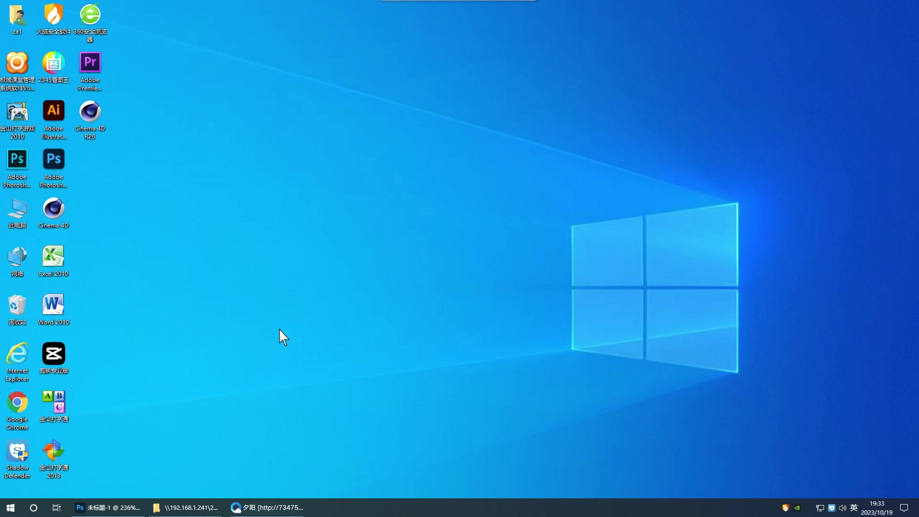Select the 金山打字游戏 2010 icon

[x=17, y=120]
